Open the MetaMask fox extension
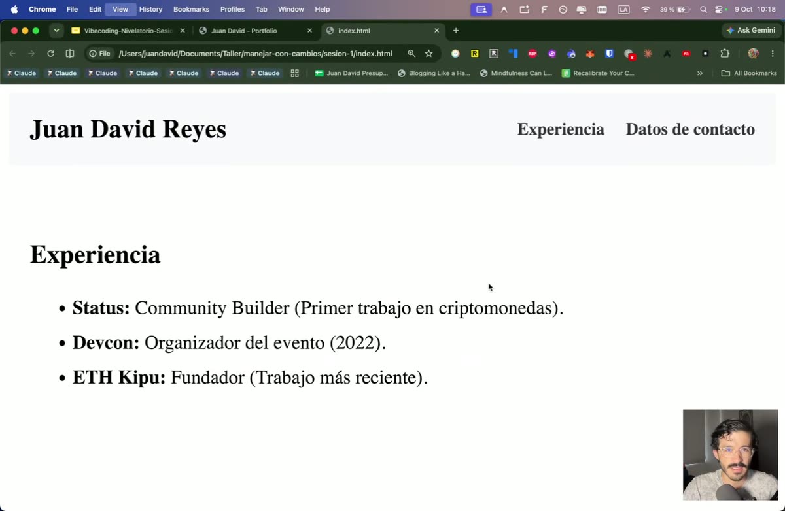The width and height of the screenshot is (785, 511). click(590, 54)
